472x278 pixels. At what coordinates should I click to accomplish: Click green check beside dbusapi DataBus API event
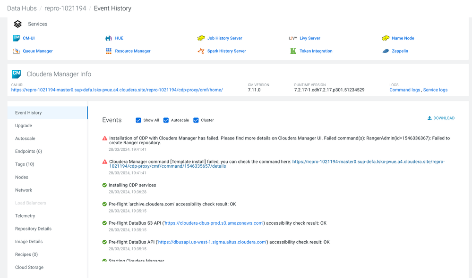[104, 242]
